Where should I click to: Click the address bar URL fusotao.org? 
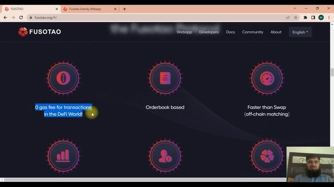[46, 18]
